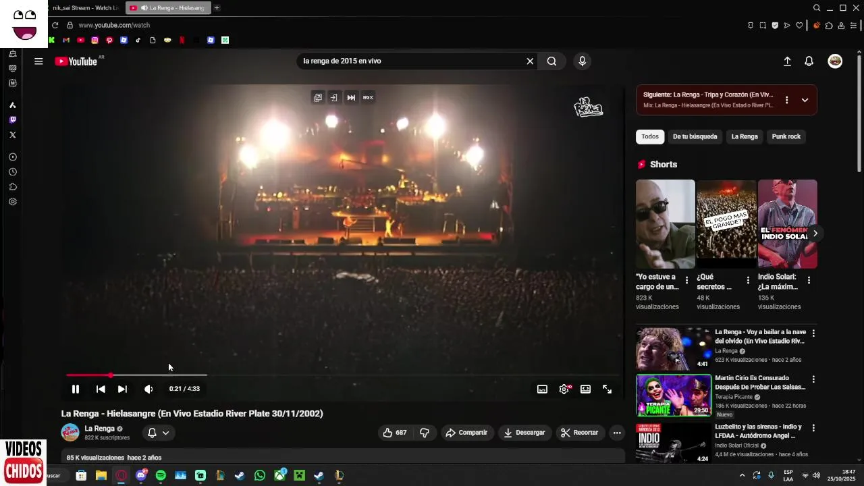Open the Indio Solari Short thumbnail
The width and height of the screenshot is (864, 486).
[787, 224]
